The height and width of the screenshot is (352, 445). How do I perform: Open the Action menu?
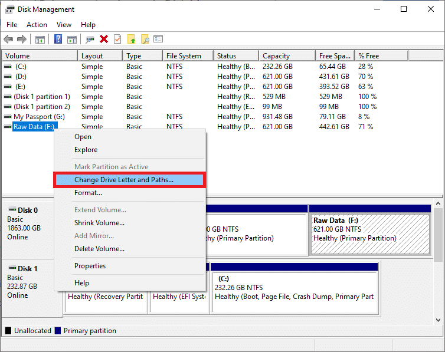[37, 25]
